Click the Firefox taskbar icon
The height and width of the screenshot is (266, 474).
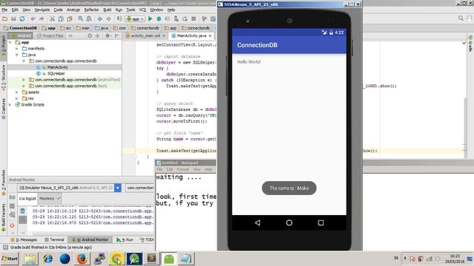click(x=81, y=259)
